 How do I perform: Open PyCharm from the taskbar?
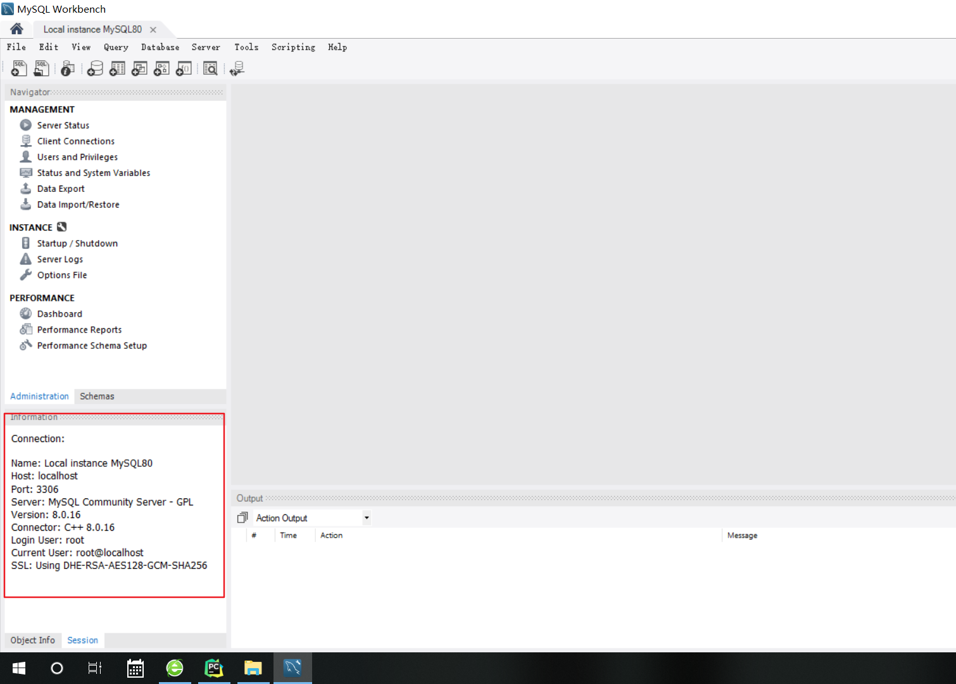tap(214, 668)
